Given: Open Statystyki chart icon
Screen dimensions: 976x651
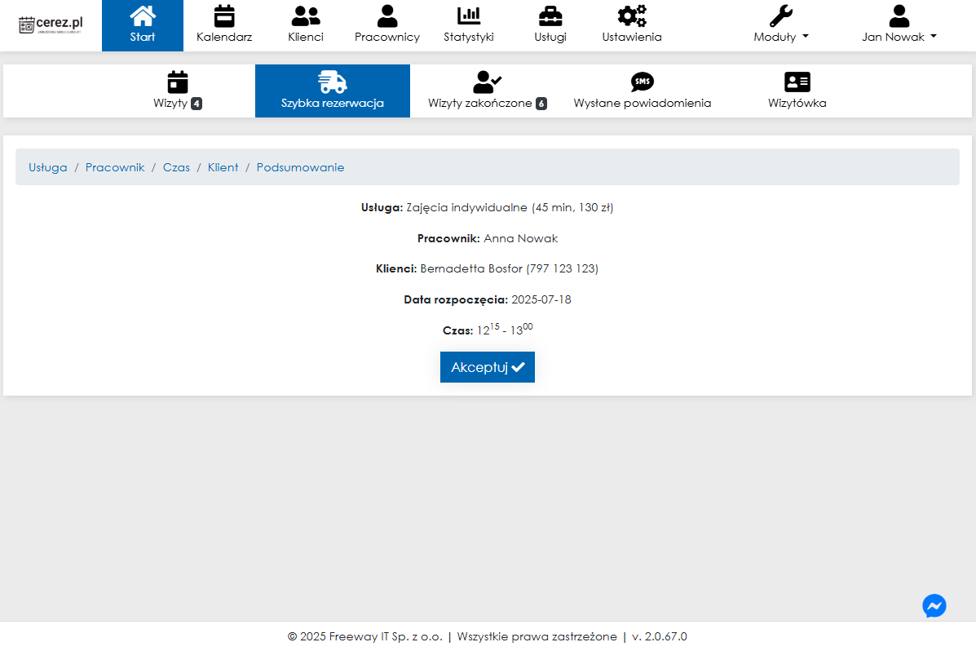Looking at the screenshot, I should [x=469, y=16].
